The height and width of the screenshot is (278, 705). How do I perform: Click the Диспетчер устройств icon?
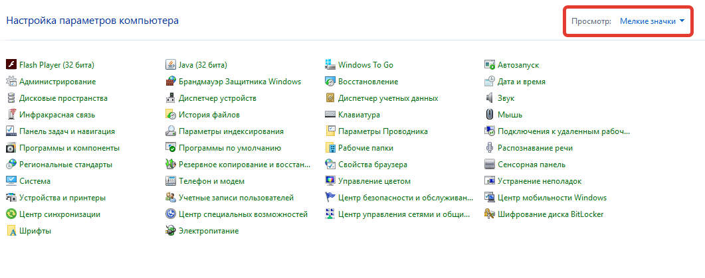pos(170,98)
